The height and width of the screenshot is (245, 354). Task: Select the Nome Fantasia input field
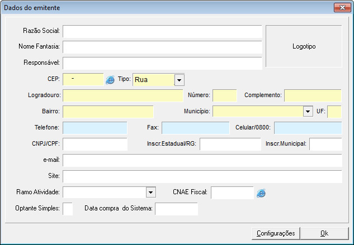coord(162,47)
